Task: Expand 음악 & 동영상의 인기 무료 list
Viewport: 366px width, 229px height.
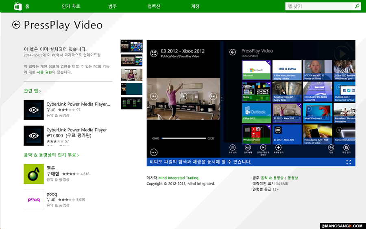Action: [x=51, y=155]
